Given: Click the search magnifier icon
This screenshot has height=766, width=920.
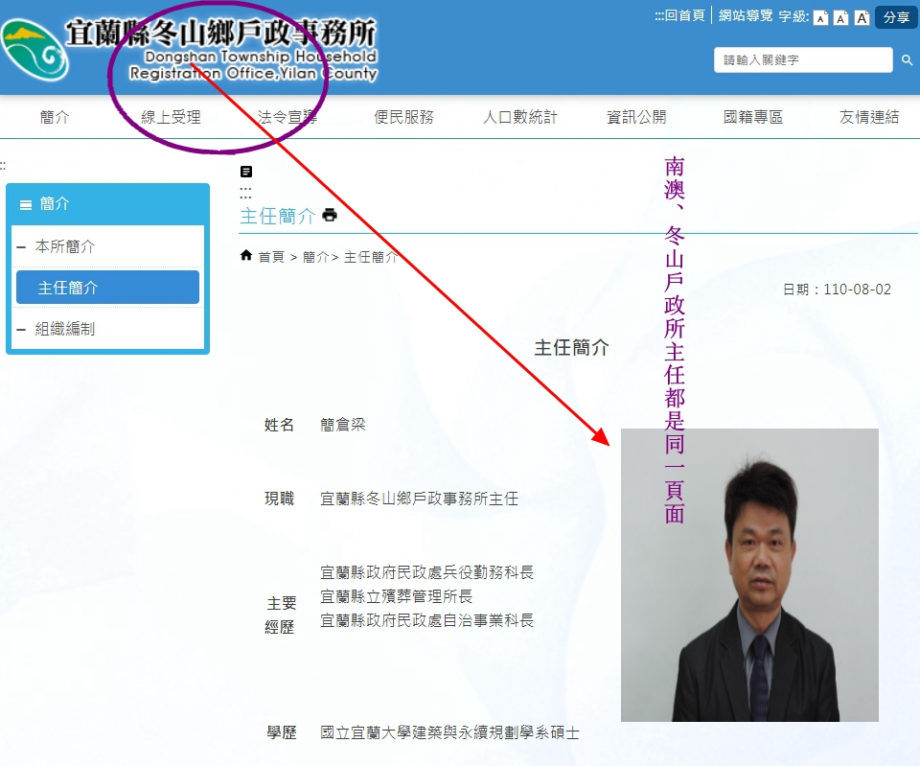Looking at the screenshot, I should [907, 60].
